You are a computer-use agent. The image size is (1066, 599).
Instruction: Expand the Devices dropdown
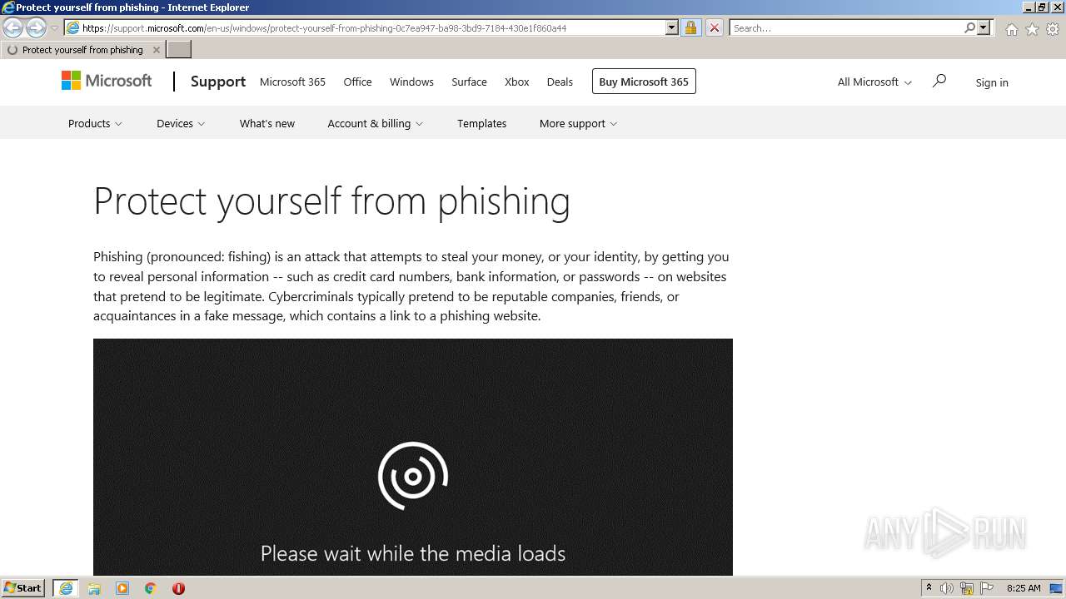pos(181,123)
